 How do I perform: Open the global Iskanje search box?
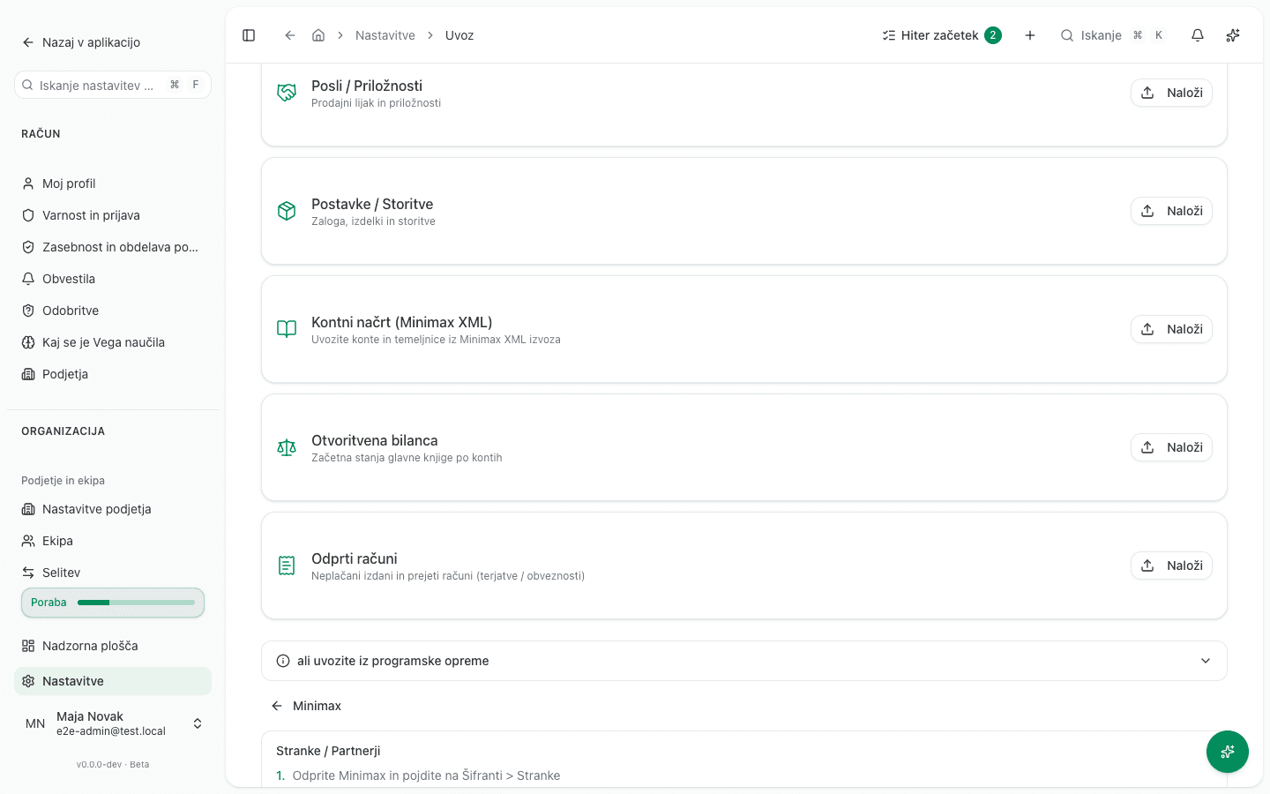coord(1113,35)
